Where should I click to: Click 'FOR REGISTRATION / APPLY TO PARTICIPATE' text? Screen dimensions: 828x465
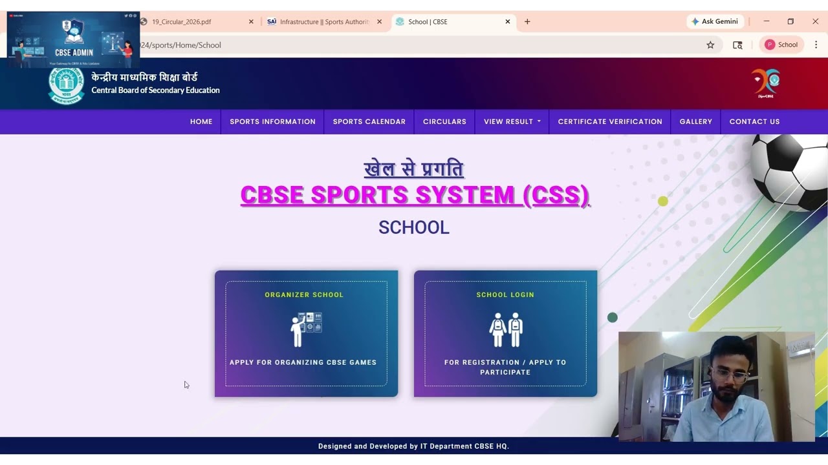coord(505,367)
